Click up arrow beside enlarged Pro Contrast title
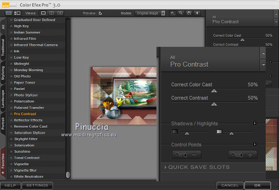279x190 pixels. click(263, 53)
